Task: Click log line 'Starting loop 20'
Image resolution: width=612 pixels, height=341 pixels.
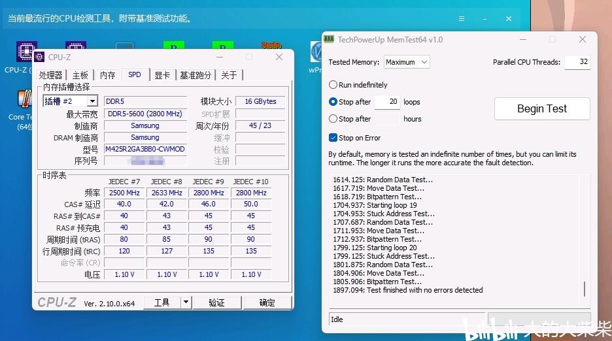Action: [375, 248]
